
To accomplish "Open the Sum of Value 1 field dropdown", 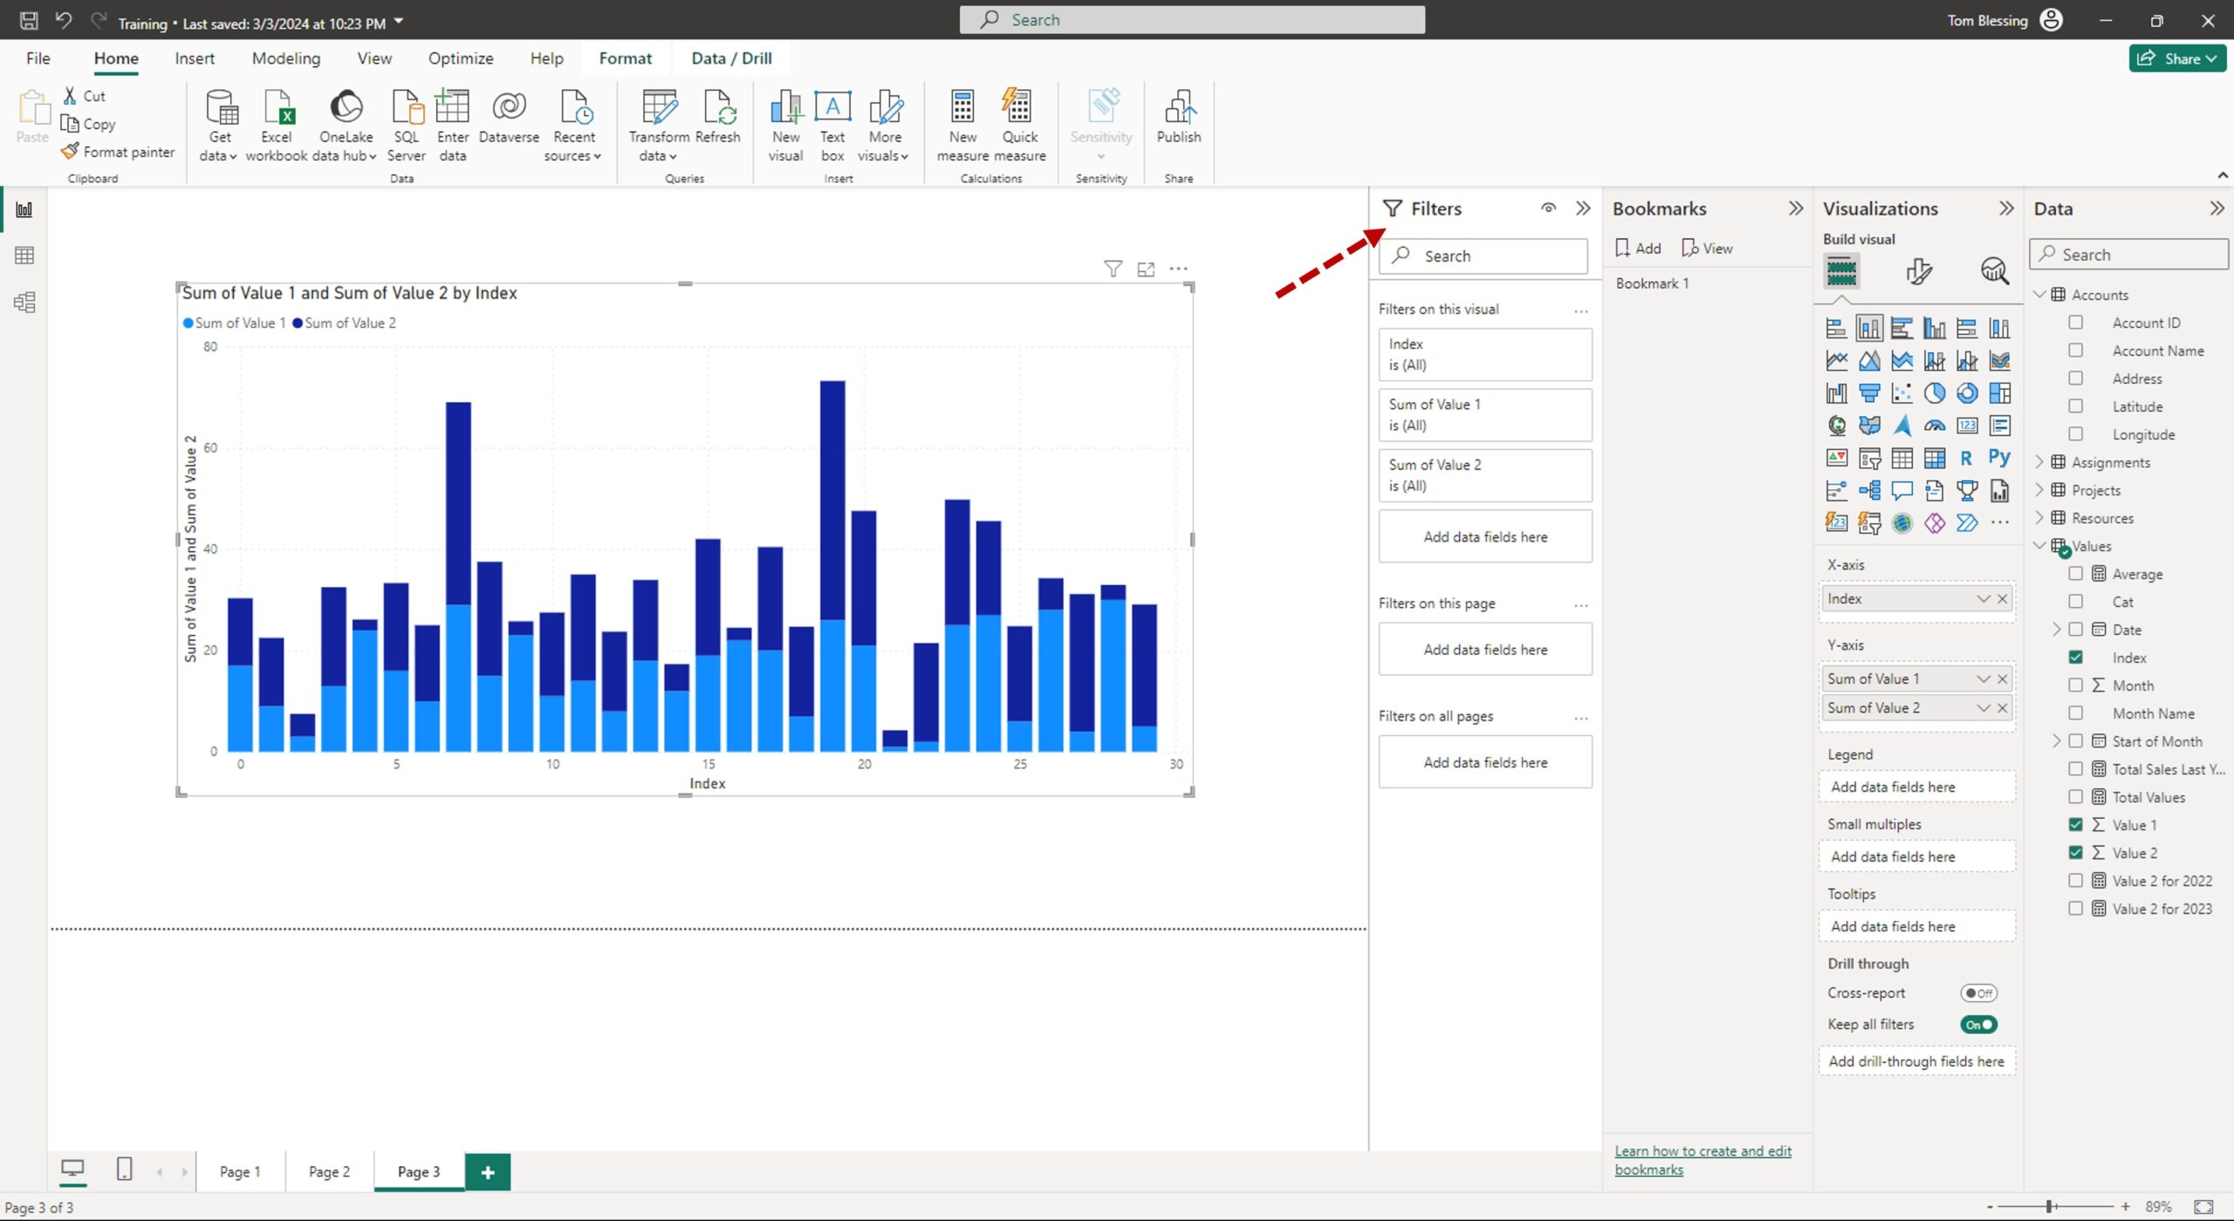I will tap(1984, 679).
